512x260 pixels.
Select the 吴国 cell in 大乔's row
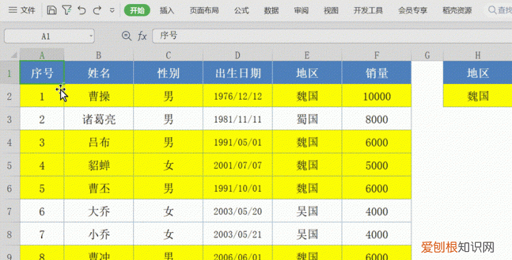click(x=307, y=212)
